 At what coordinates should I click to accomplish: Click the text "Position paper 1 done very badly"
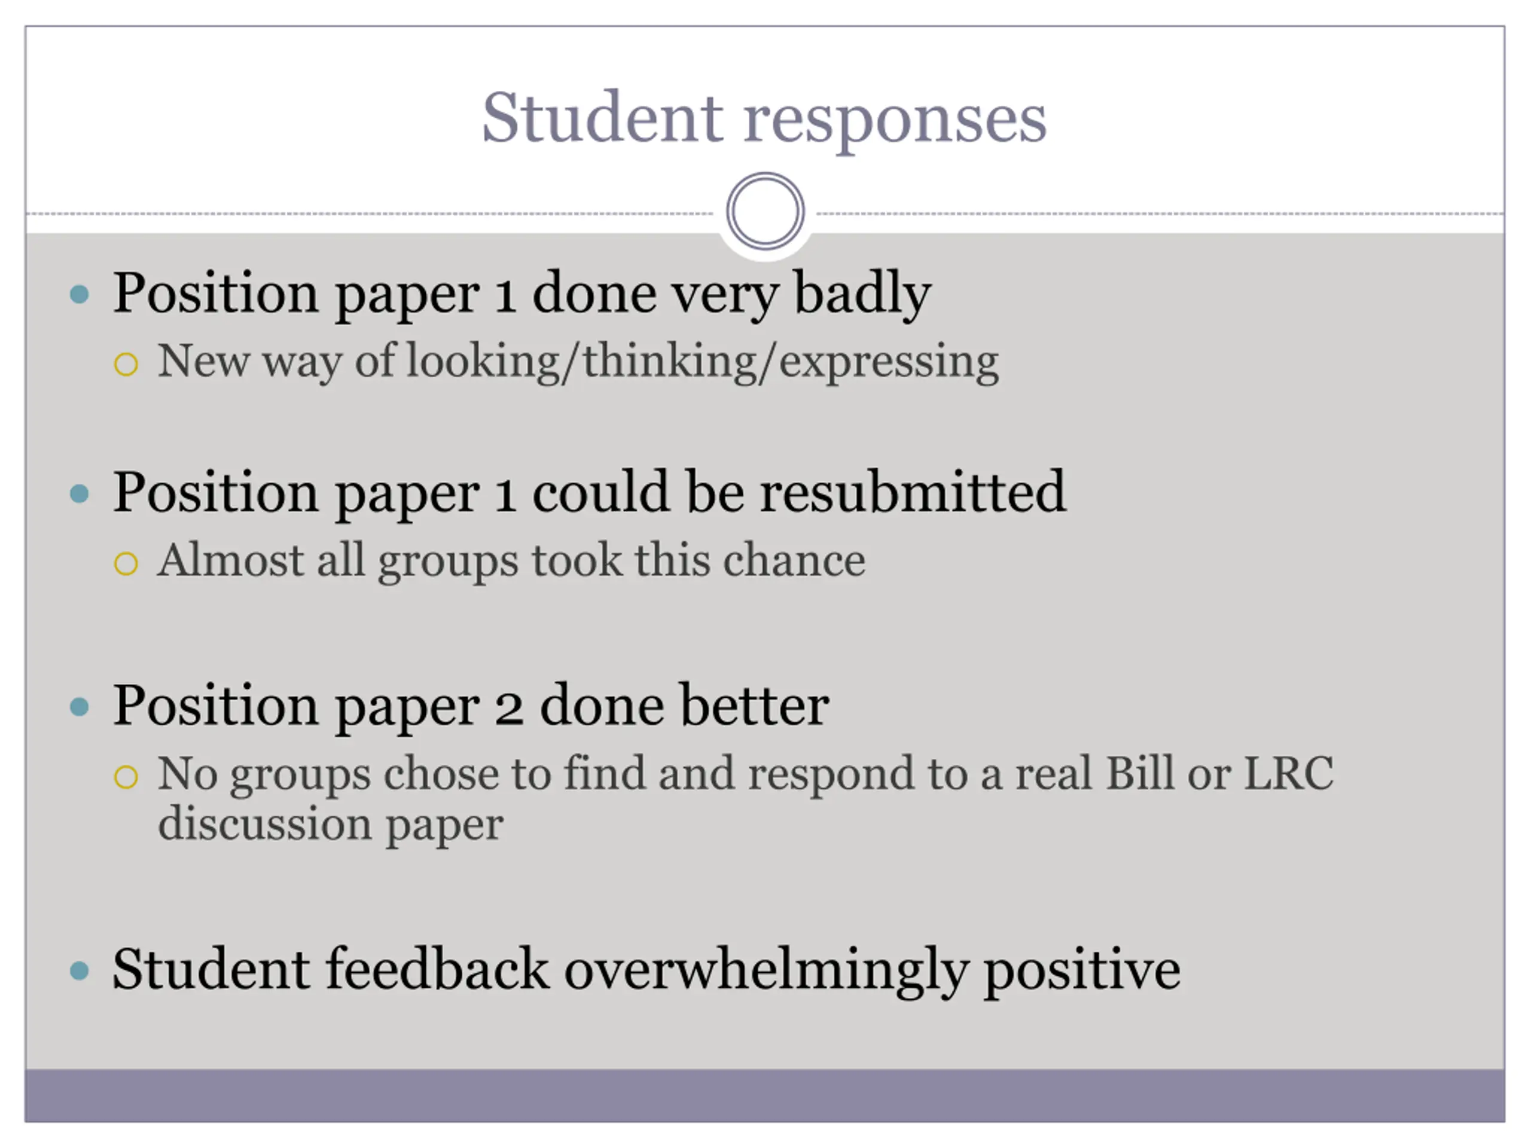point(521,294)
